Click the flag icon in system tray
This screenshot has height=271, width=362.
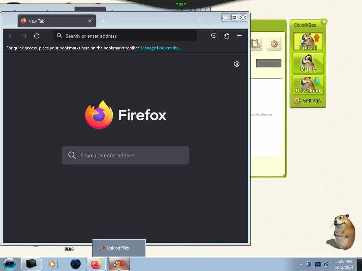coord(309,264)
